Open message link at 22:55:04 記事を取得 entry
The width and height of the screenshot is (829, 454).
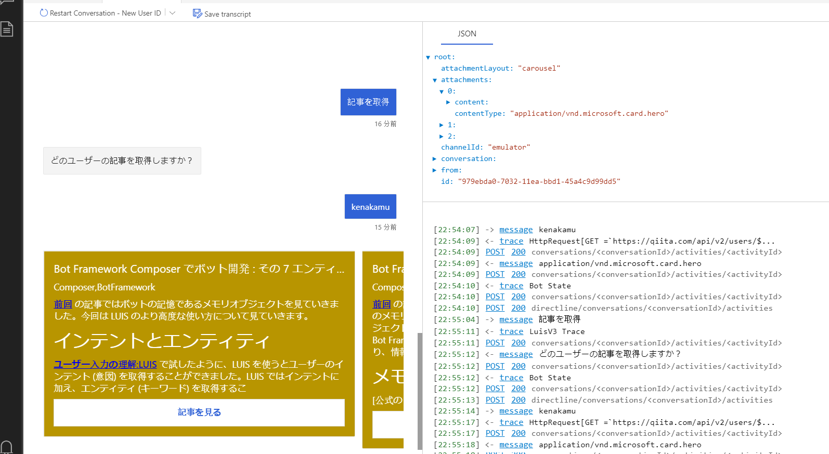[516, 319]
